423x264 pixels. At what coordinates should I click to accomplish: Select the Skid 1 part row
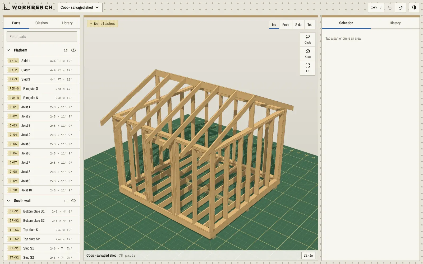tap(42, 61)
